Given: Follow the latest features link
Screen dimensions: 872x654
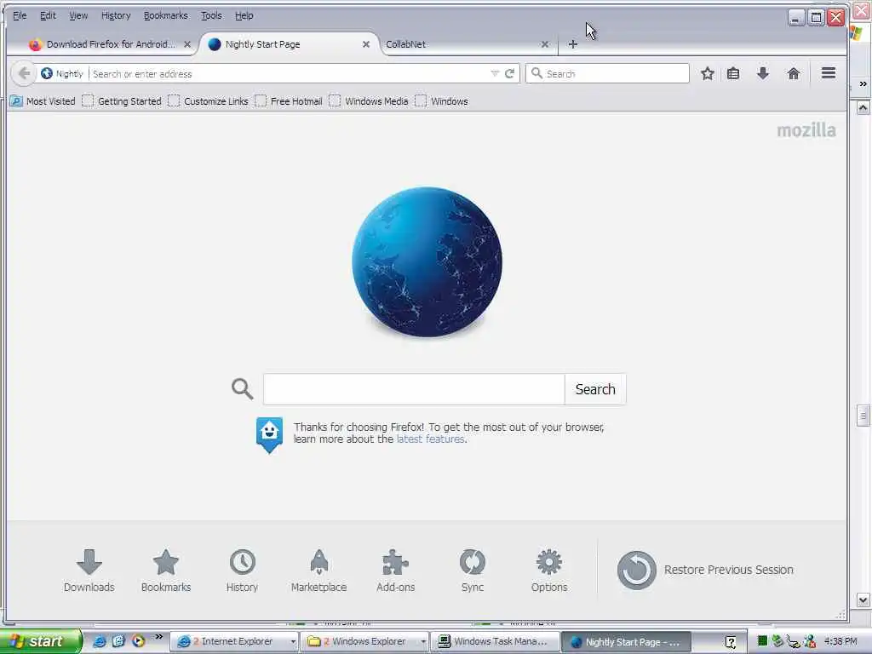Looking at the screenshot, I should (430, 439).
